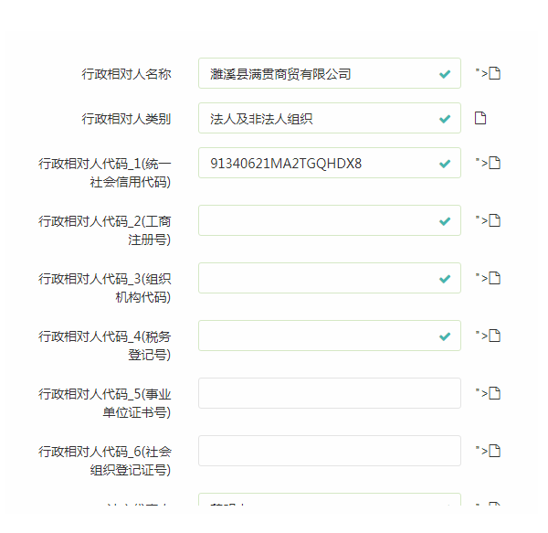Click document icon beside 工商注册号 row
This screenshot has width=548, height=533.
(494, 220)
